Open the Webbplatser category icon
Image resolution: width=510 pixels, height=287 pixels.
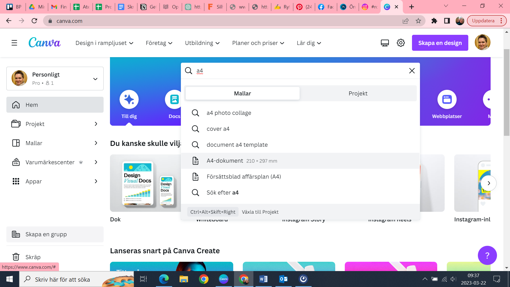(447, 99)
